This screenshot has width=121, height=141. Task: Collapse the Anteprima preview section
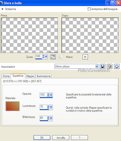pos(2,9)
